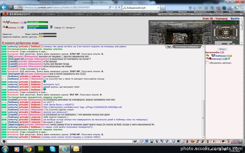Open Google Chrome from the taskbar
Image resolution: width=245 pixels, height=153 pixels.
[29, 149]
